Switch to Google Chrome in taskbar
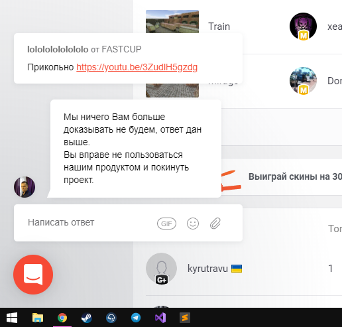 pyautogui.click(x=62, y=318)
